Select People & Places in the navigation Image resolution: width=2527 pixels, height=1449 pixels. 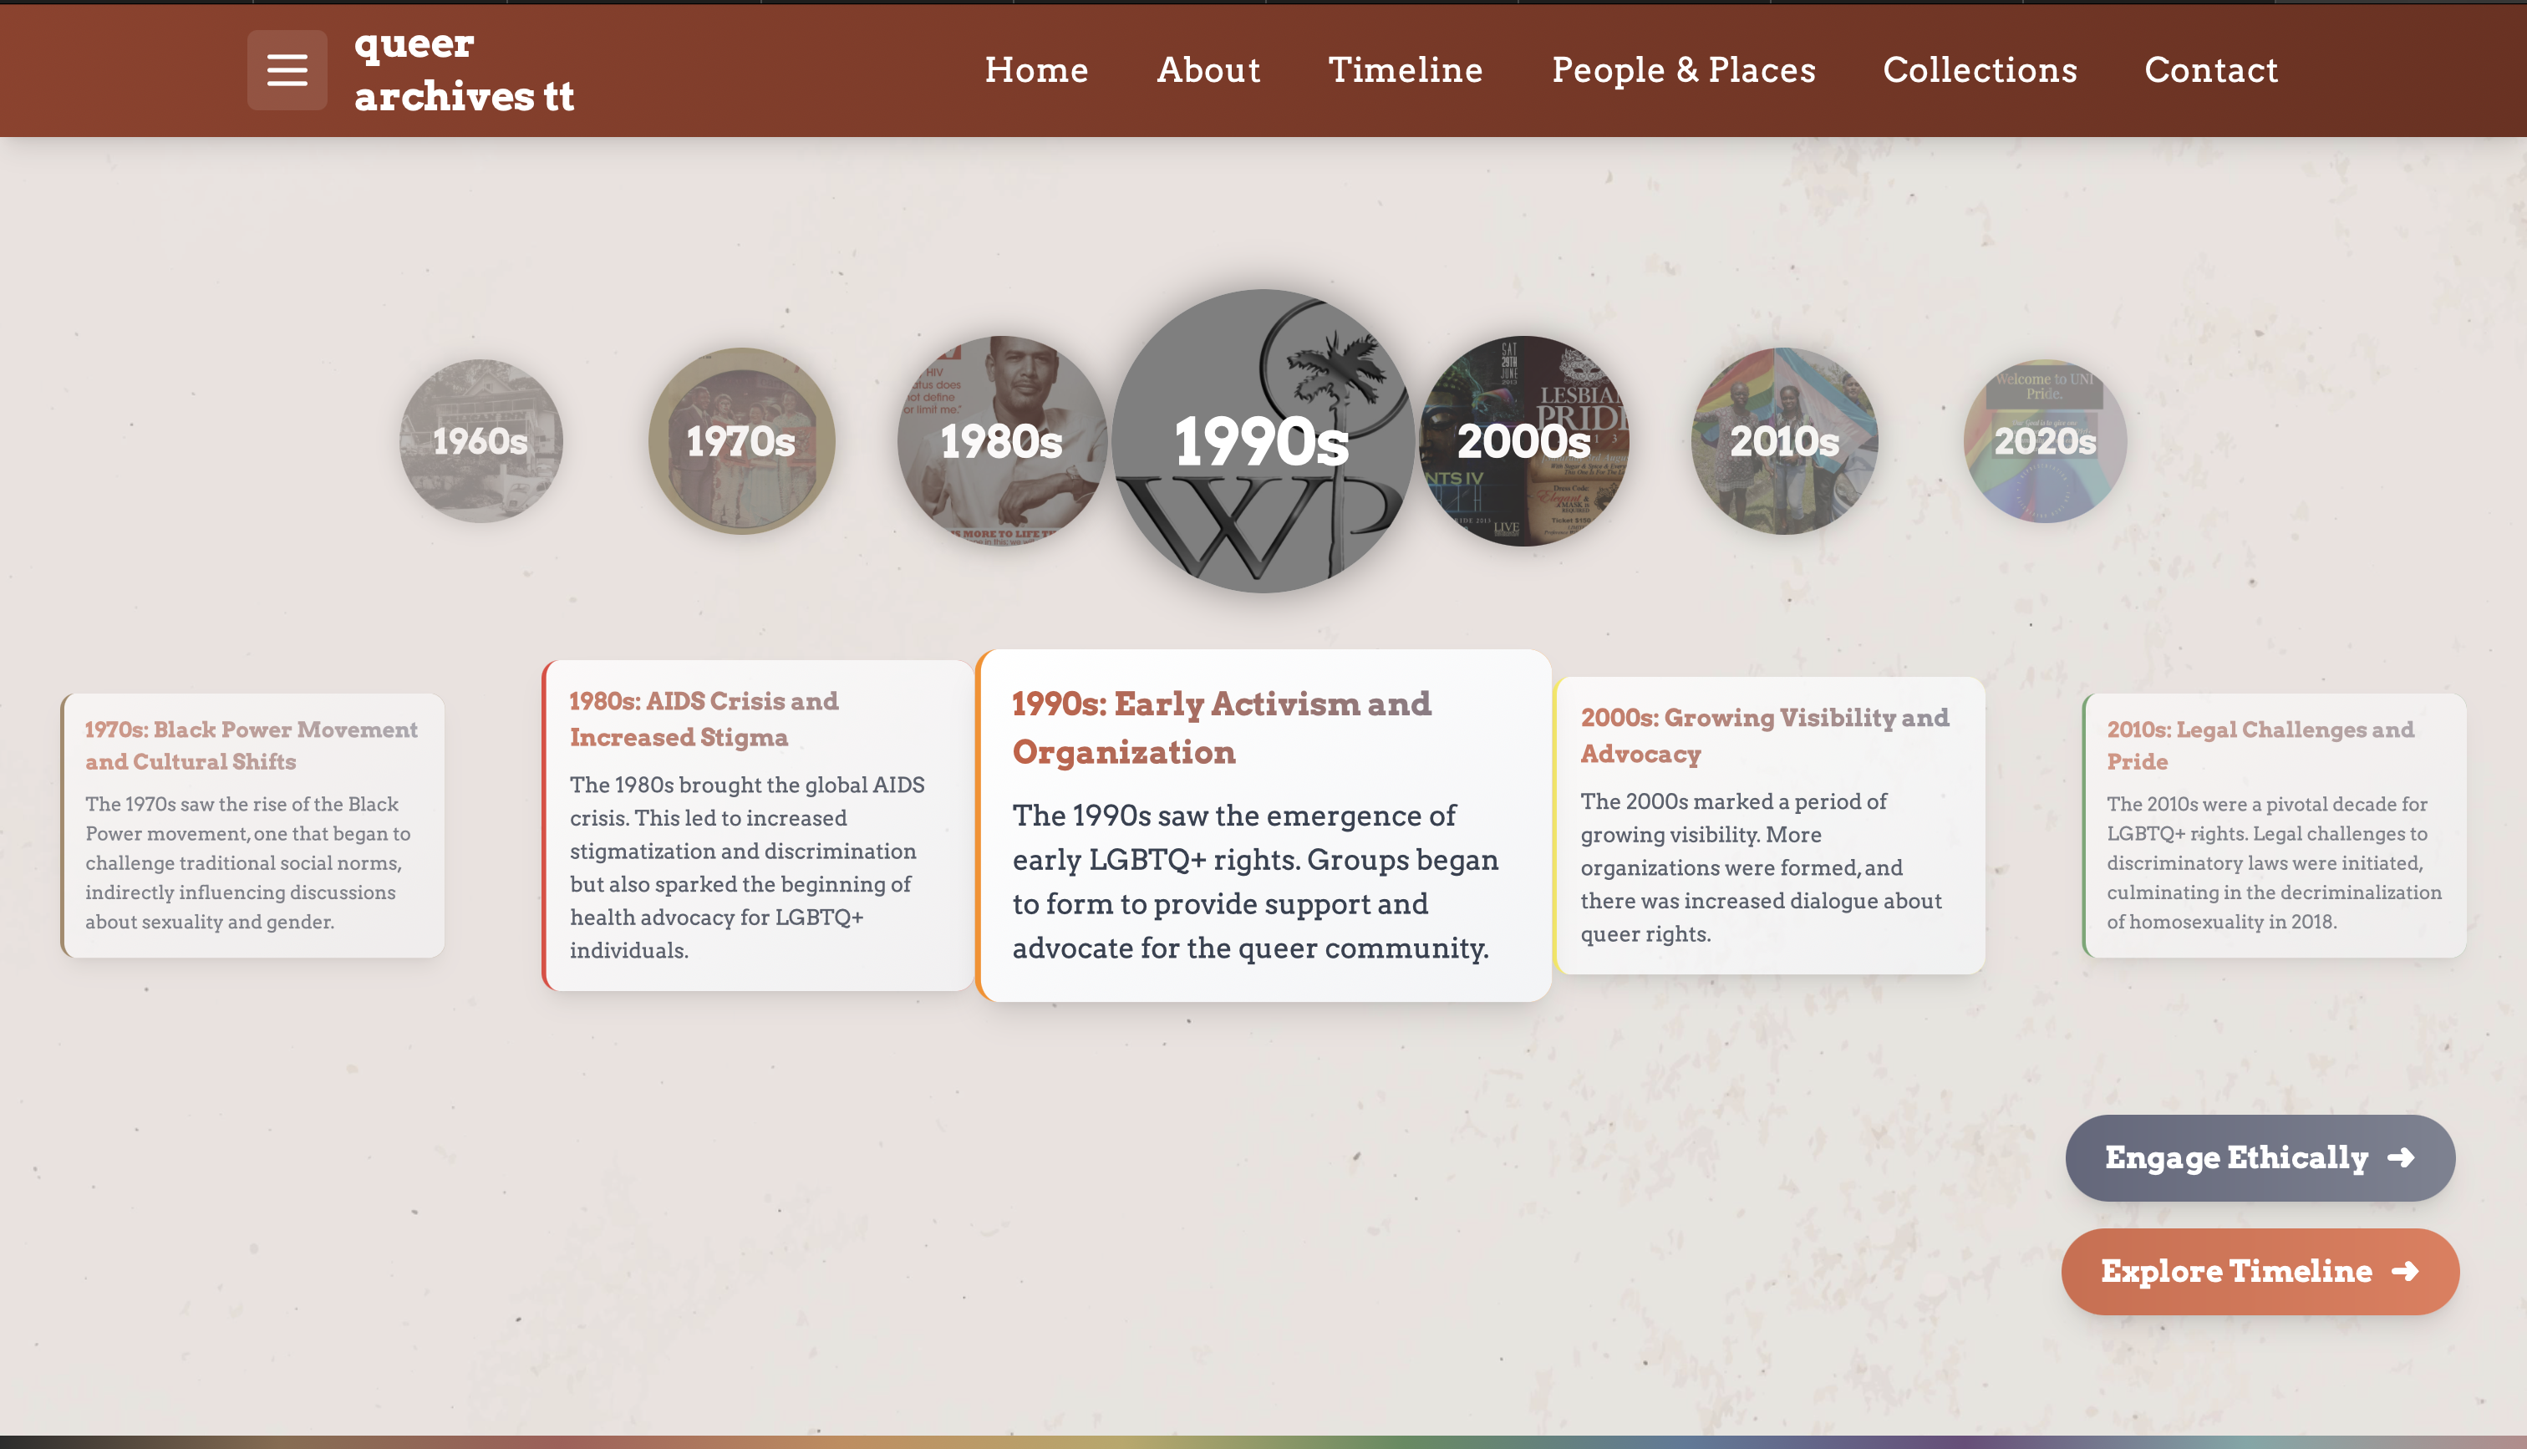1683,69
